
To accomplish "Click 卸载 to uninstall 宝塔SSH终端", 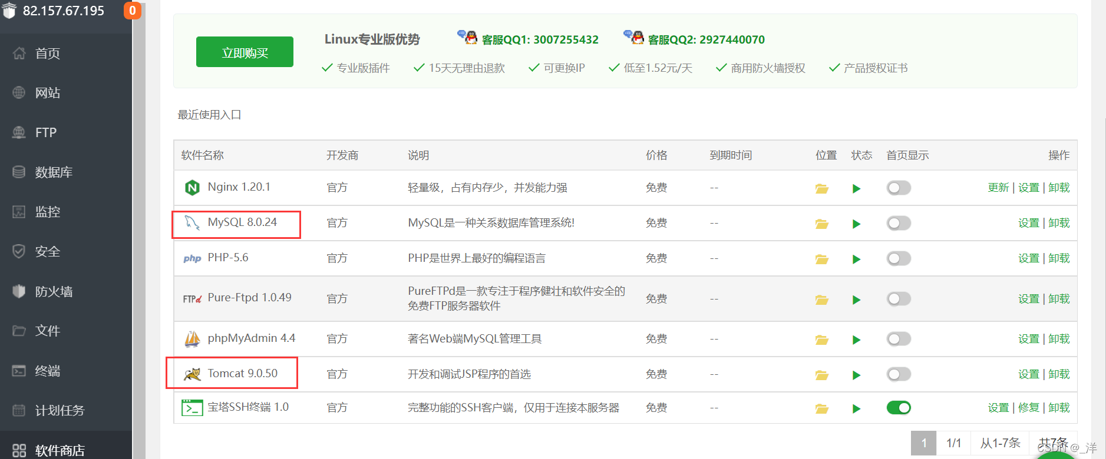I will (1059, 408).
